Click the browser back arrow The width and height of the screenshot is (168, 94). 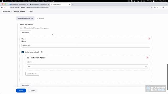[x=2, y=7]
